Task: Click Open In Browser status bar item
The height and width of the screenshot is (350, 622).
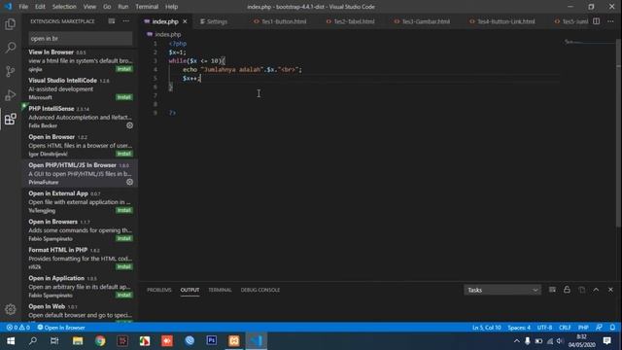Action: click(61, 328)
